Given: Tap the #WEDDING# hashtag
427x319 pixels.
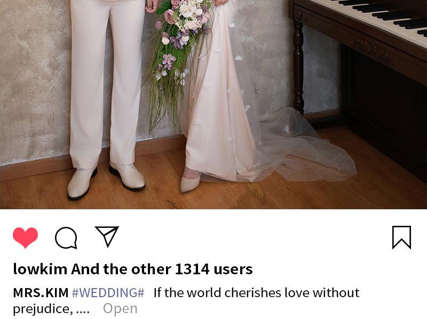Looking at the screenshot, I should point(108,293).
